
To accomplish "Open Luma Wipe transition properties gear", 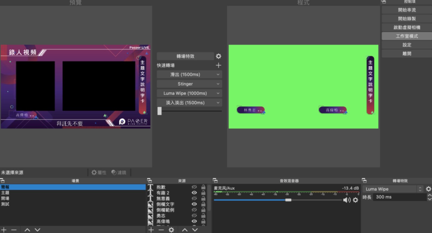I will coord(428,189).
